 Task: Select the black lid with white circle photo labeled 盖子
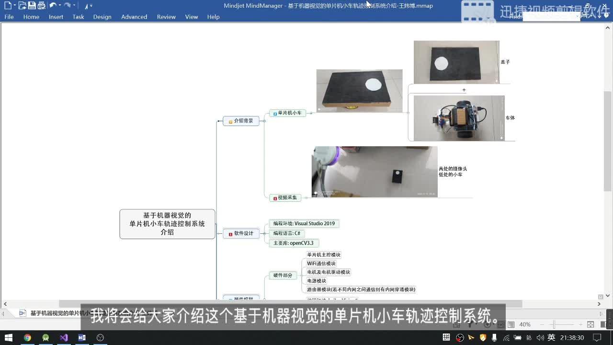[x=456, y=62]
